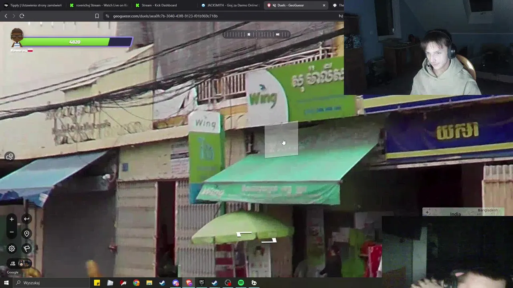This screenshot has height=288, width=513.
Task: Zoom in the street view with plus button
Action: pyautogui.click(x=12, y=219)
